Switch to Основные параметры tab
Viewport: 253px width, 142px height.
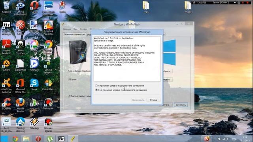pos(74,34)
